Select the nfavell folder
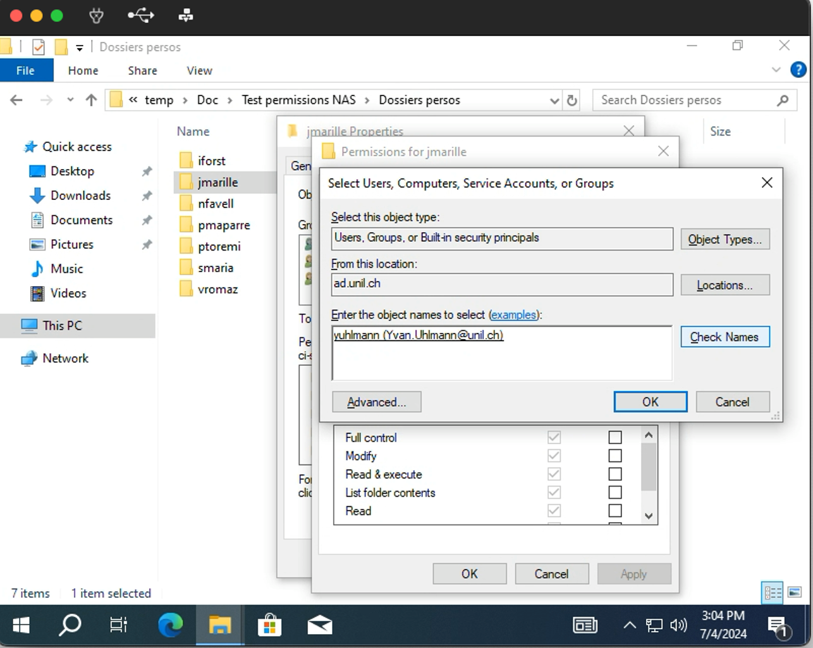Image resolution: width=813 pixels, height=648 pixels. [x=216, y=204]
